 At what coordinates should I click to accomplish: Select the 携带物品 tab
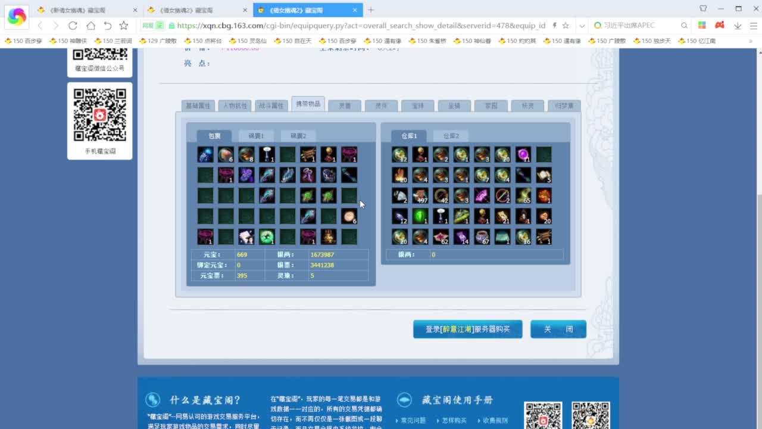tap(308, 104)
